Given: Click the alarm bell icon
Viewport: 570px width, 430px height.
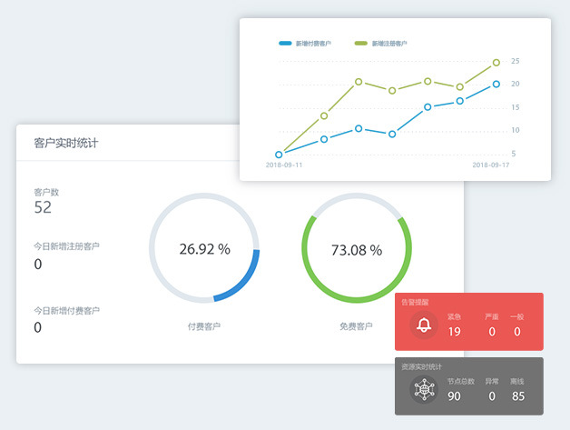Looking at the screenshot, I should (x=424, y=325).
